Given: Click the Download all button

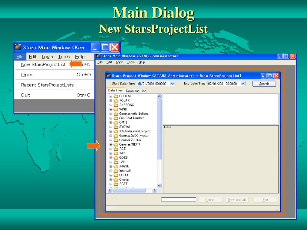Looking at the screenshot, I should click(237, 200).
